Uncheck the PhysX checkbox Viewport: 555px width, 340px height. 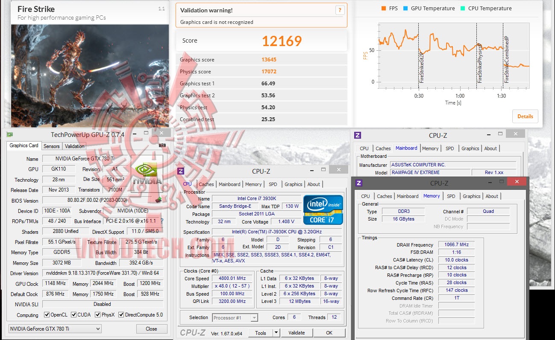pos(98,315)
